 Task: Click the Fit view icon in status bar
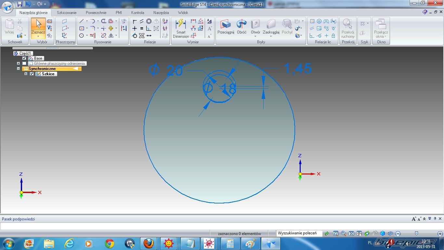tap(351, 233)
